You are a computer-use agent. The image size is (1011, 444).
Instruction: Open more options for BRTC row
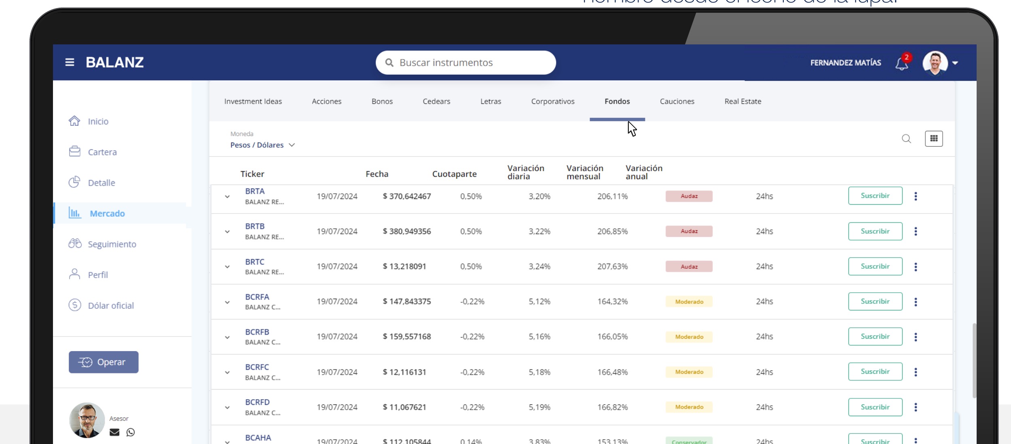(x=916, y=267)
